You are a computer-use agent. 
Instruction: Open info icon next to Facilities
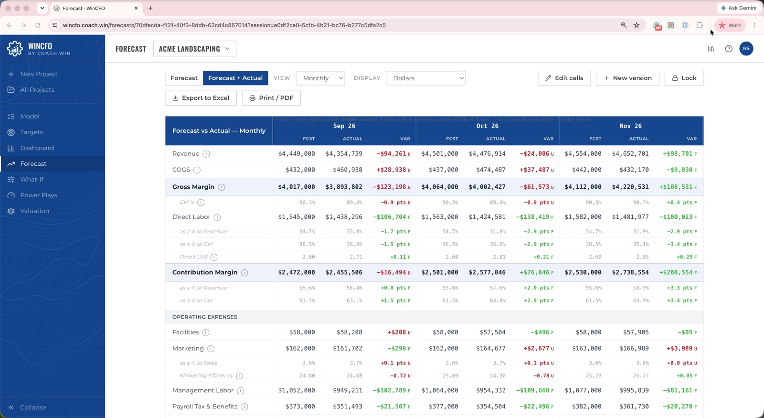coord(206,332)
